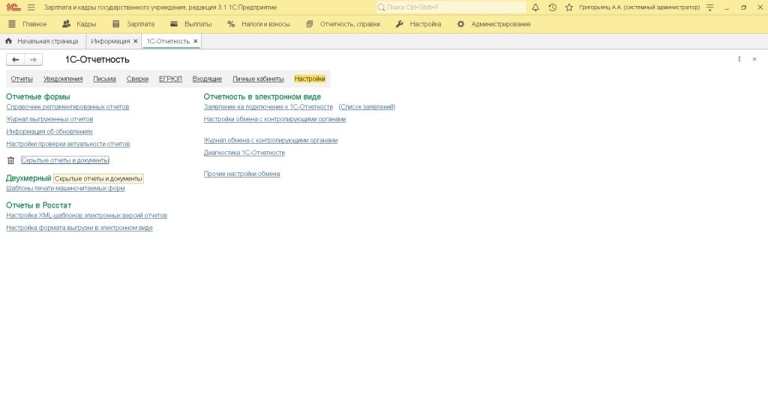Open Справочник регламентированных отчетов link
The height and width of the screenshot is (412, 768).
pyautogui.click(x=67, y=107)
